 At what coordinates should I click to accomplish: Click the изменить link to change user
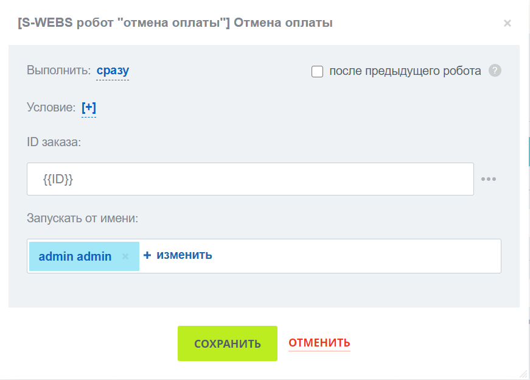pos(184,255)
